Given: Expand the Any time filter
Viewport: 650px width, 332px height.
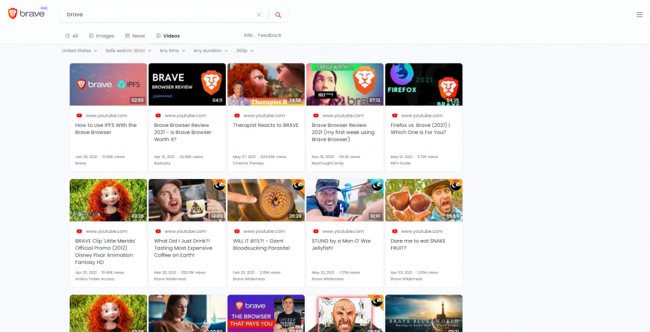Looking at the screenshot, I should pyautogui.click(x=172, y=51).
